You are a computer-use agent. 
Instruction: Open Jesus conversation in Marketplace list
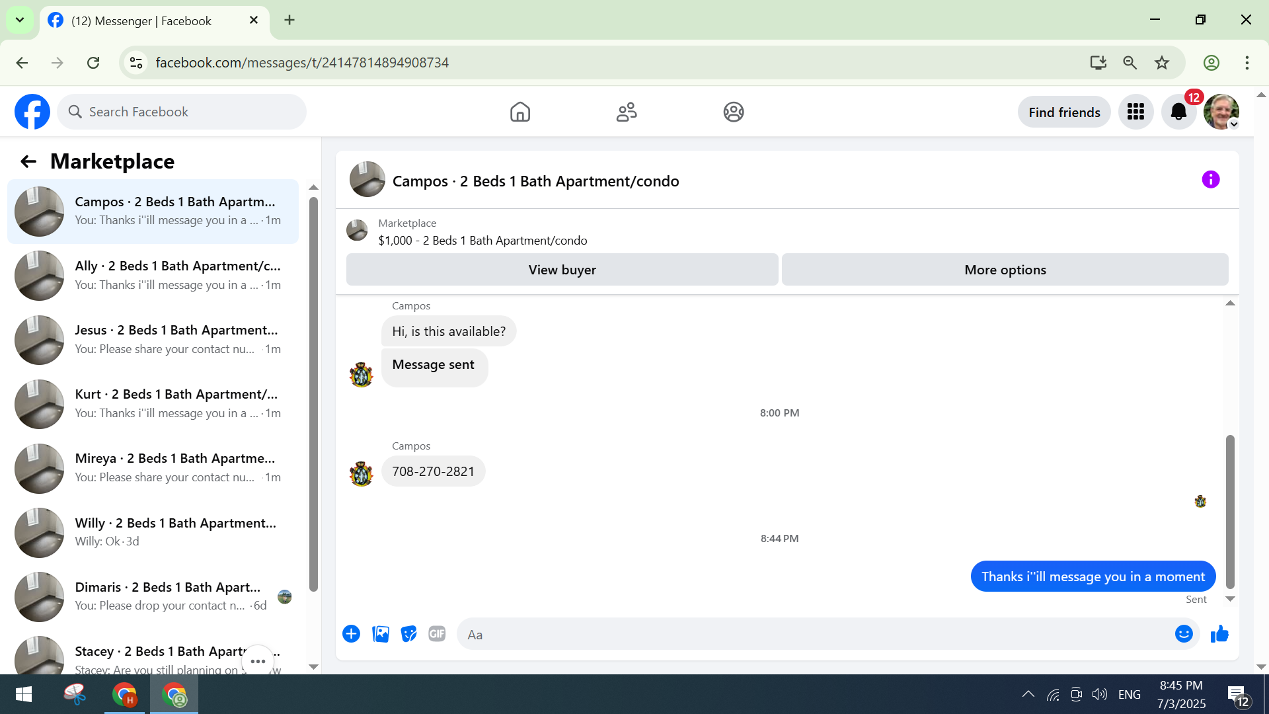point(153,340)
